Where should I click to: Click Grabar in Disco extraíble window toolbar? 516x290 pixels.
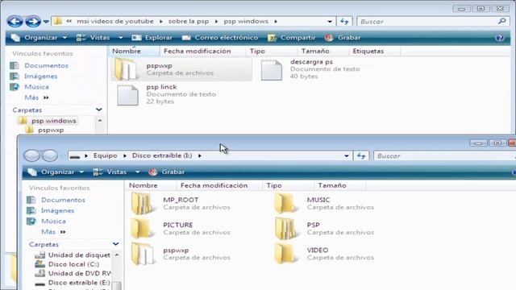coord(167,172)
